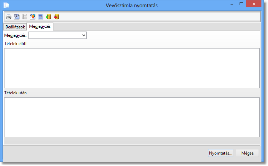Click the greyed-out document transfer icon
Image resolution: width=268 pixels, height=166 pixels.
point(25,17)
